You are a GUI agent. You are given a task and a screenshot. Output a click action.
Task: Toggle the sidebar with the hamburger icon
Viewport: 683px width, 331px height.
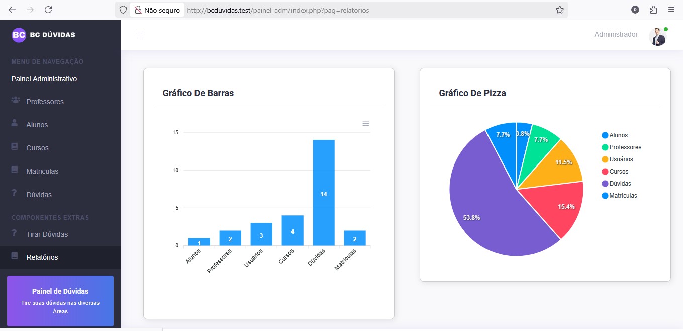(x=140, y=35)
